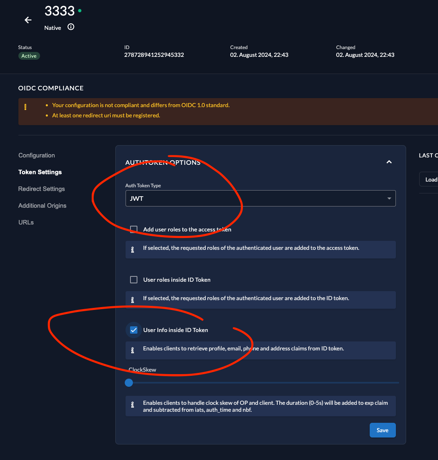Go back with the left arrow icon
Image resolution: width=438 pixels, height=460 pixels.
(28, 20)
